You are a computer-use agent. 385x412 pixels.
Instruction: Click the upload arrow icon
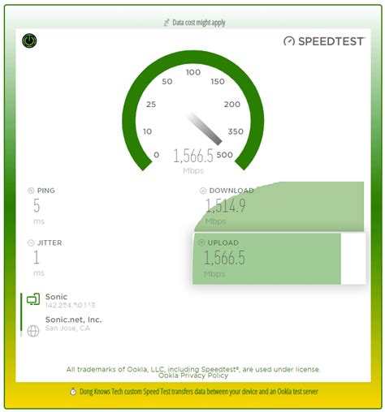(x=201, y=242)
